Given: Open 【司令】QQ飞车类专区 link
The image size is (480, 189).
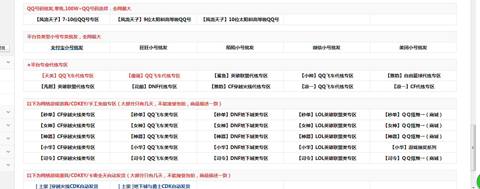Looking at the screenshot, I should (154, 158).
